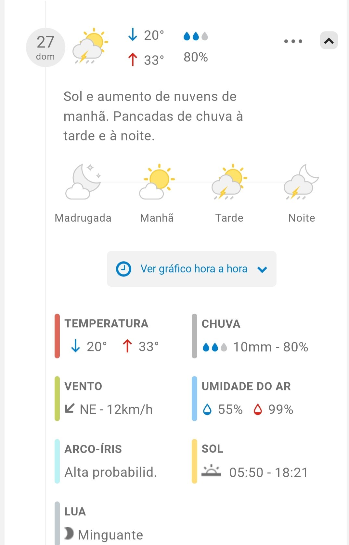Click the chevron beside hora a hora
Image resolution: width=349 pixels, height=545 pixels.
coord(262,269)
